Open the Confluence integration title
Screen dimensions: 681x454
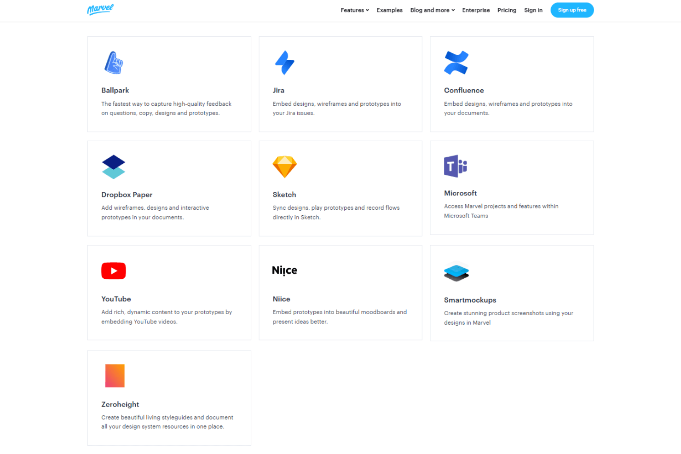(464, 90)
